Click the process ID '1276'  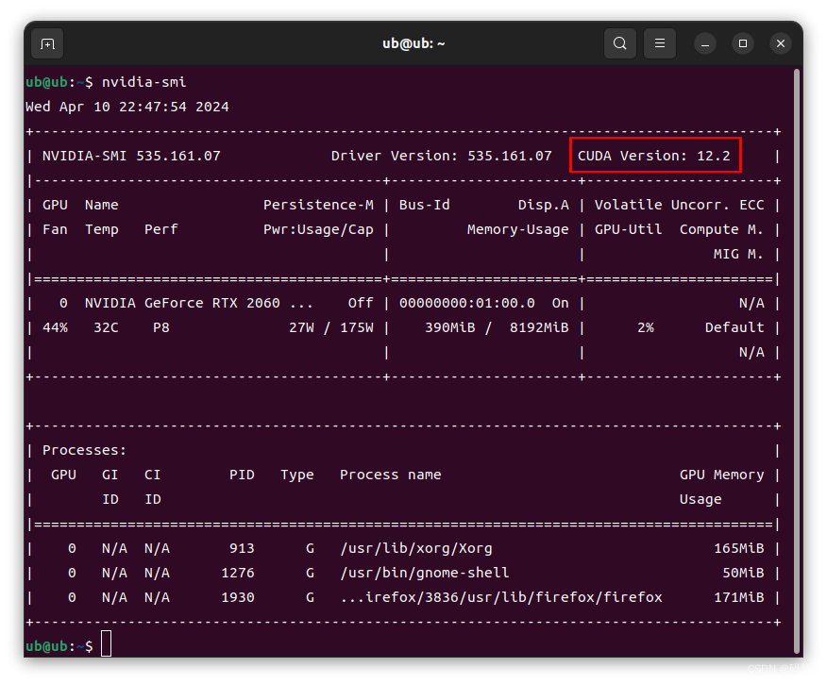pos(238,573)
